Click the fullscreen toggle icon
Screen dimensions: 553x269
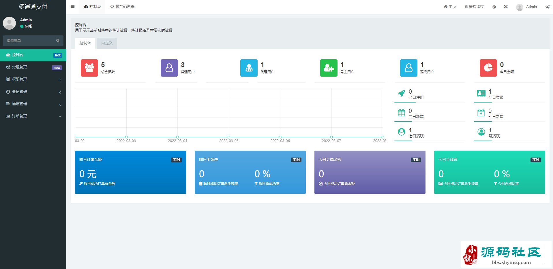(x=506, y=7)
